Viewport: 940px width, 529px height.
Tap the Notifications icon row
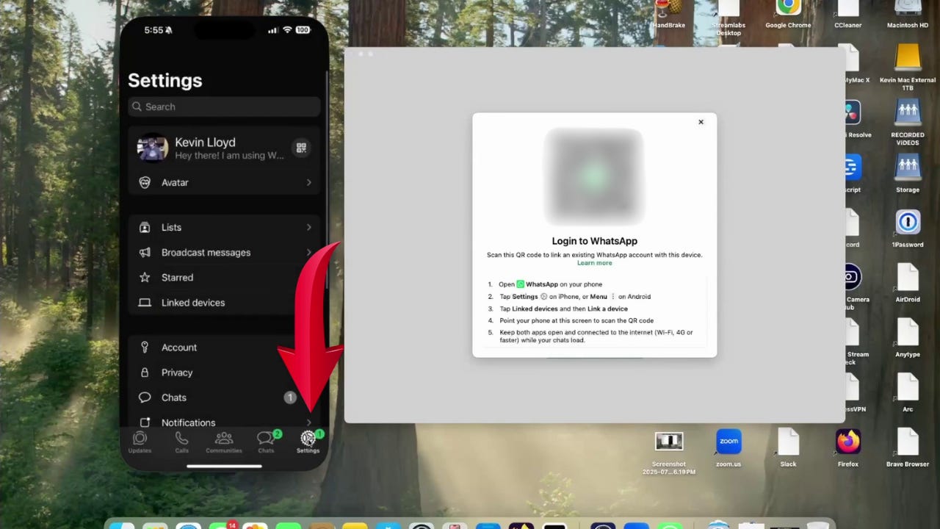tap(225, 422)
